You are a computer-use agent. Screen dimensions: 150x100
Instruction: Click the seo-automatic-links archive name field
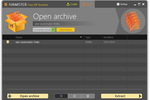pos(64,24)
